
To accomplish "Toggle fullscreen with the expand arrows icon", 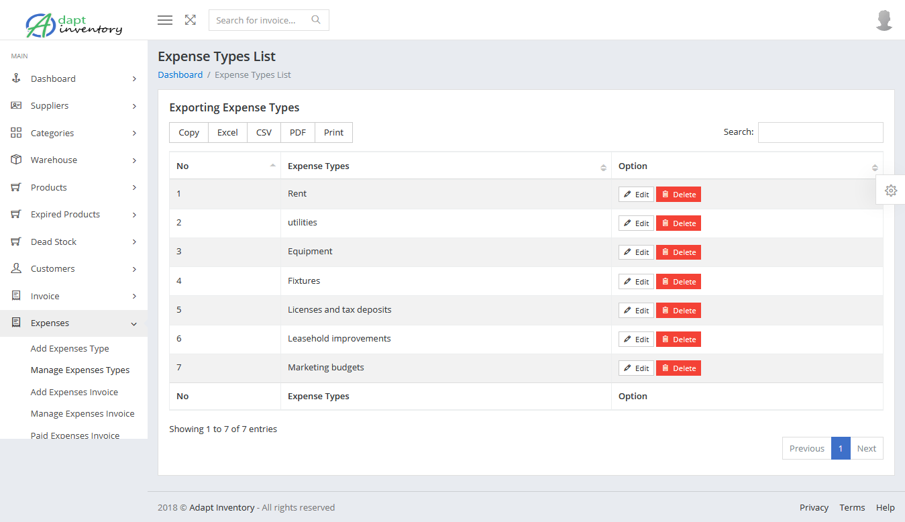I will click(191, 20).
